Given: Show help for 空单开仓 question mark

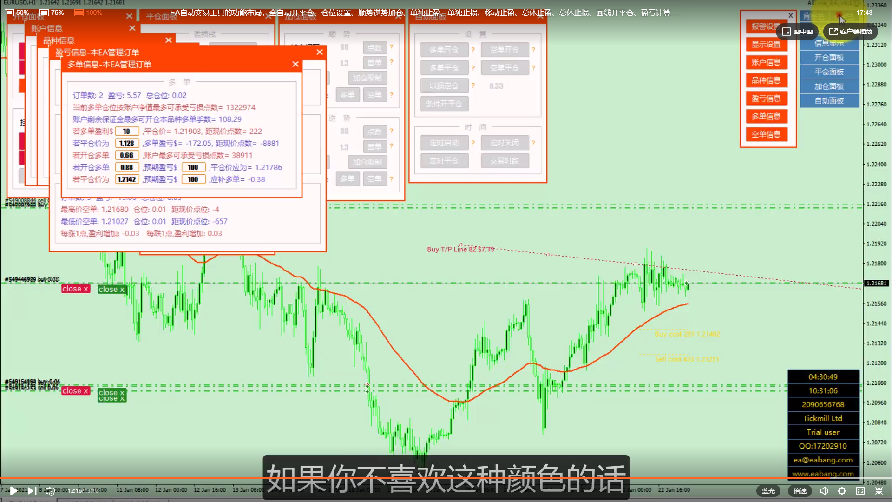Looking at the screenshot, I should click(x=533, y=50).
